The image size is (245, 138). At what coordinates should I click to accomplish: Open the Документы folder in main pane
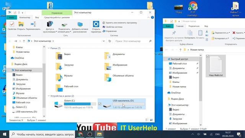point(108,56)
